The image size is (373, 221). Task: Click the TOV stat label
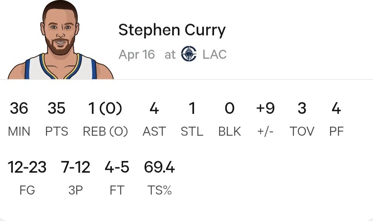point(302,132)
